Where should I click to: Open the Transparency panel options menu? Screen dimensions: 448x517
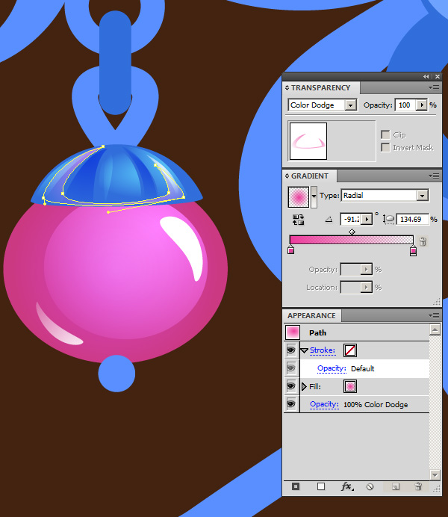pos(432,88)
